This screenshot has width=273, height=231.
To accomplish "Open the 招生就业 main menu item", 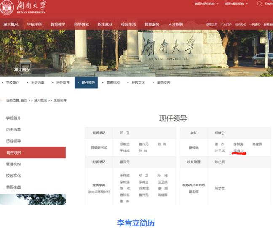I will (x=105, y=24).
